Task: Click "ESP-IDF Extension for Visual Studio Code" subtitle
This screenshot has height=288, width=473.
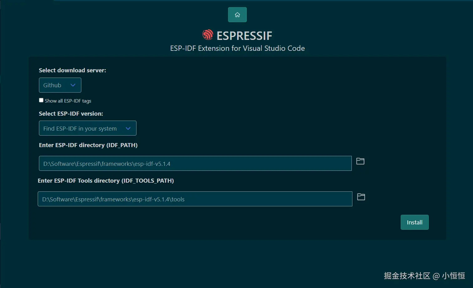Action: coord(237,48)
